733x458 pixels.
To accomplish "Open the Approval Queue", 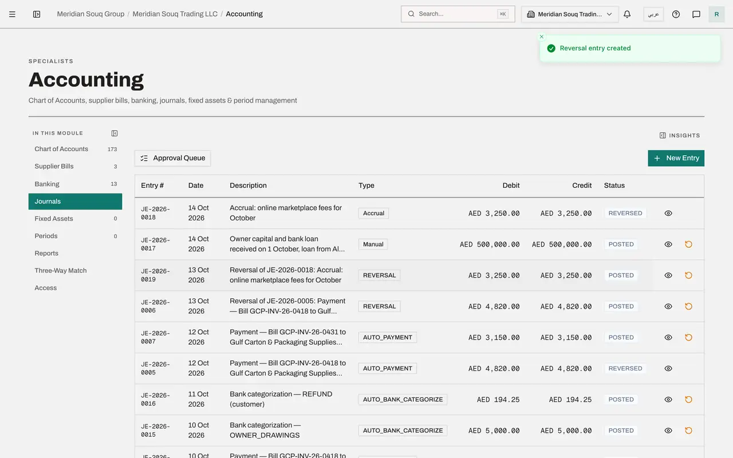I will 172,159.
